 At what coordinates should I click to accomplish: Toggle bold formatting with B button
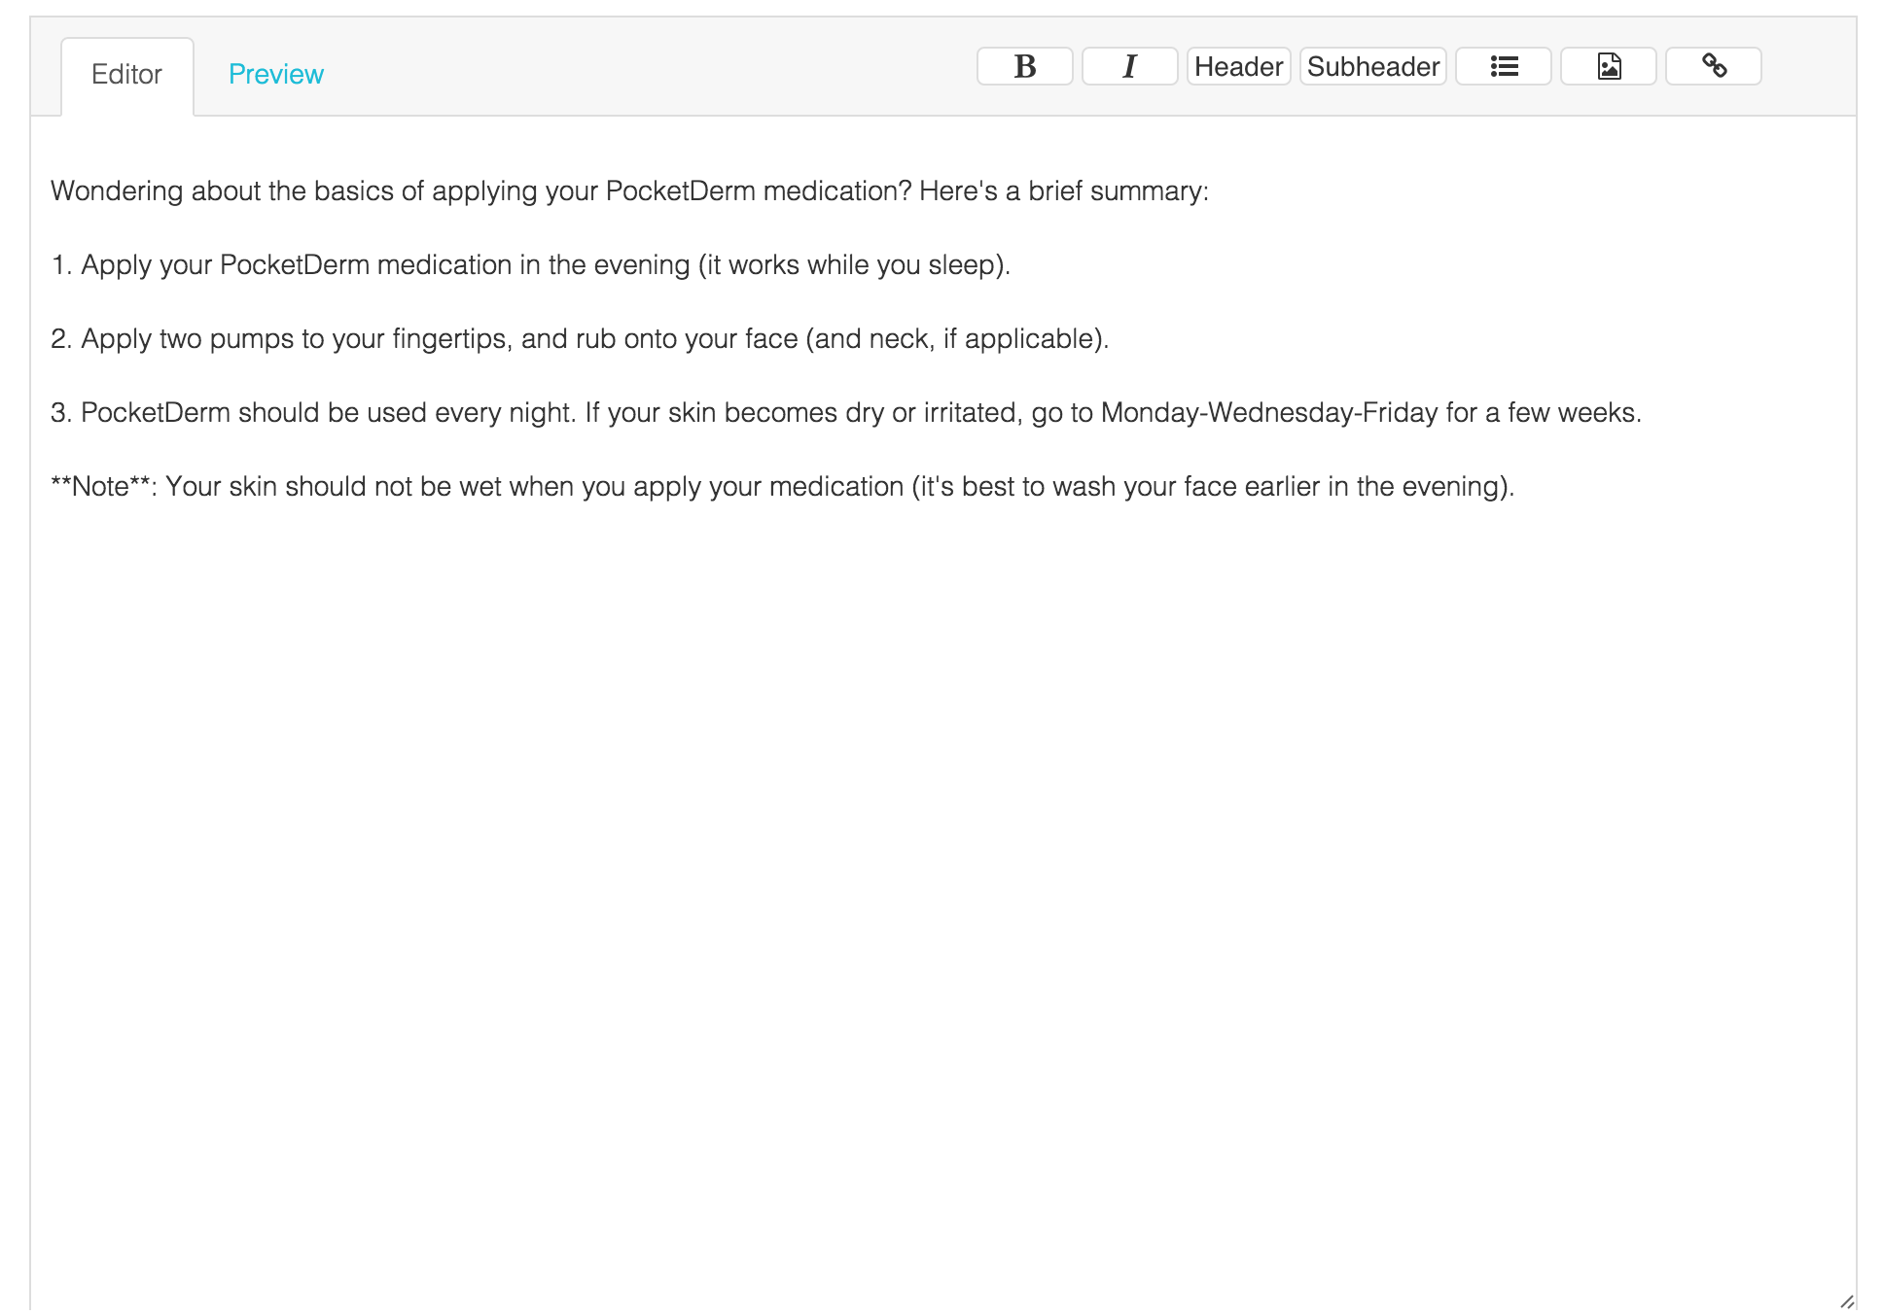[x=1024, y=66]
